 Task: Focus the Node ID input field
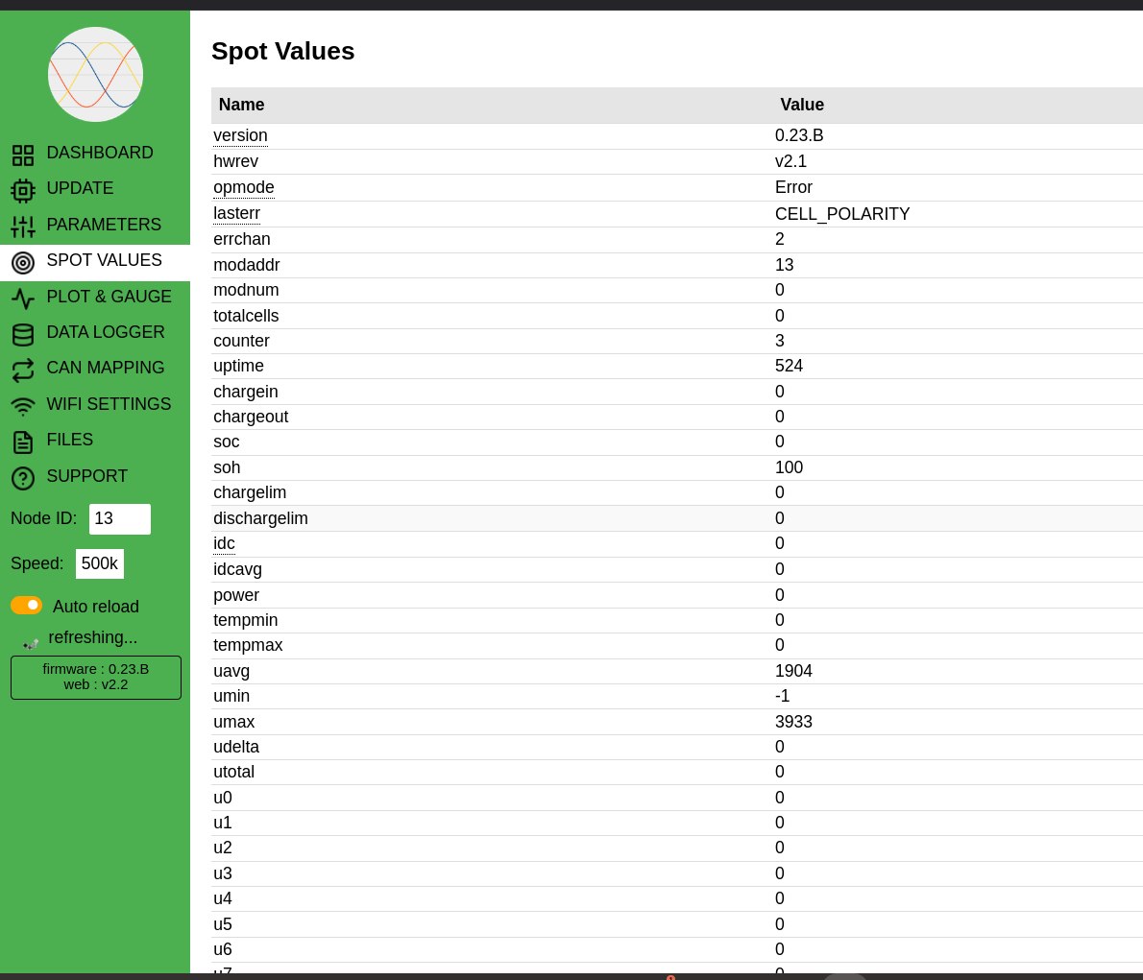pyautogui.click(x=119, y=519)
